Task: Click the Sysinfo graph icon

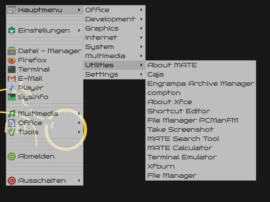Action: tap(12, 97)
